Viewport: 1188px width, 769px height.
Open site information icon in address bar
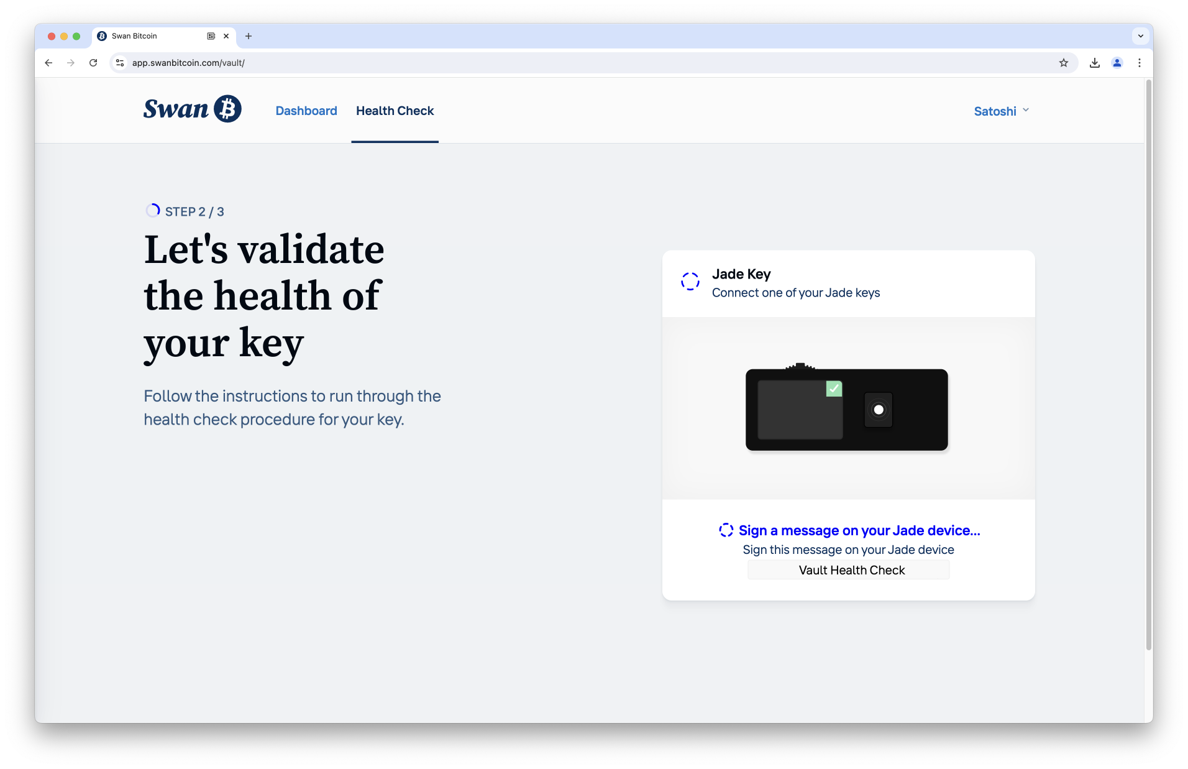[x=121, y=63]
